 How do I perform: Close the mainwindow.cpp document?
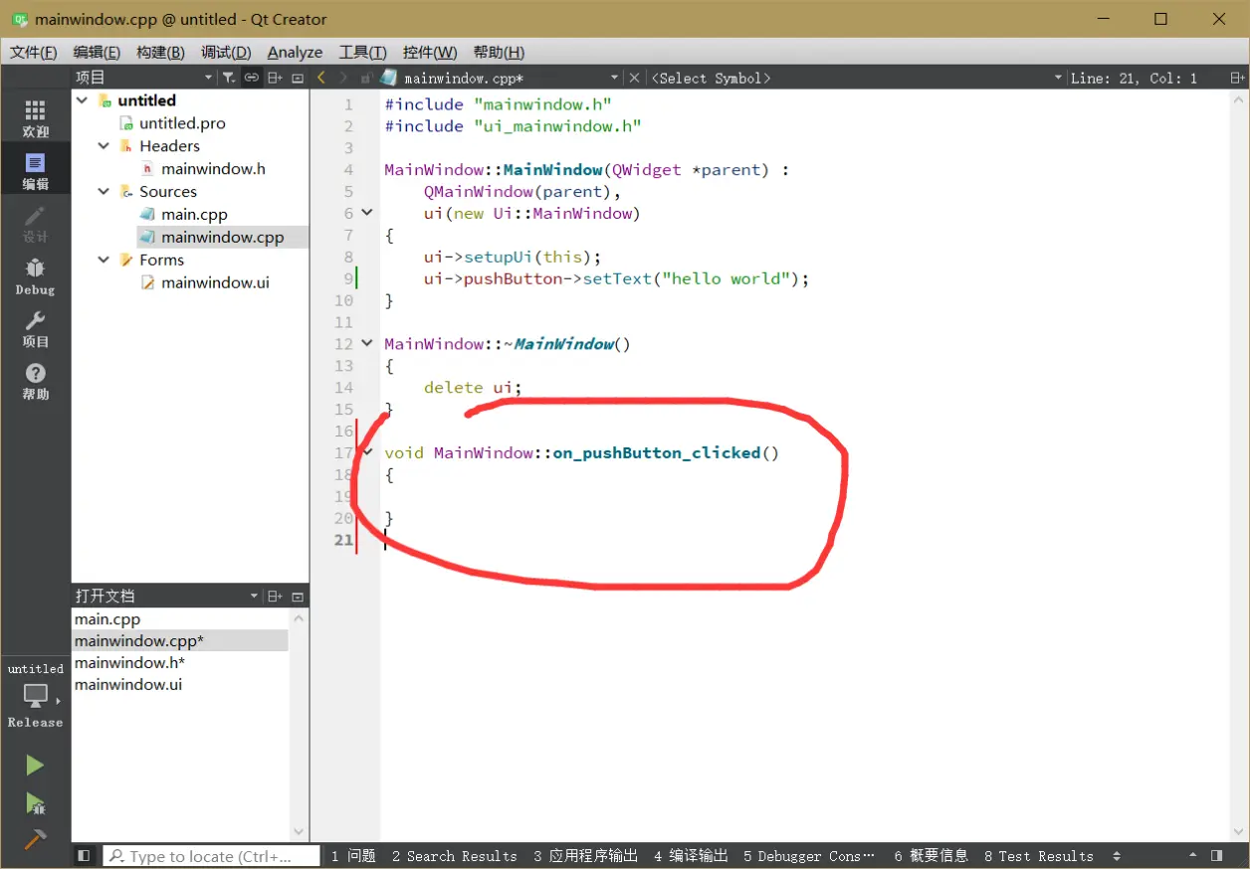[x=634, y=78]
